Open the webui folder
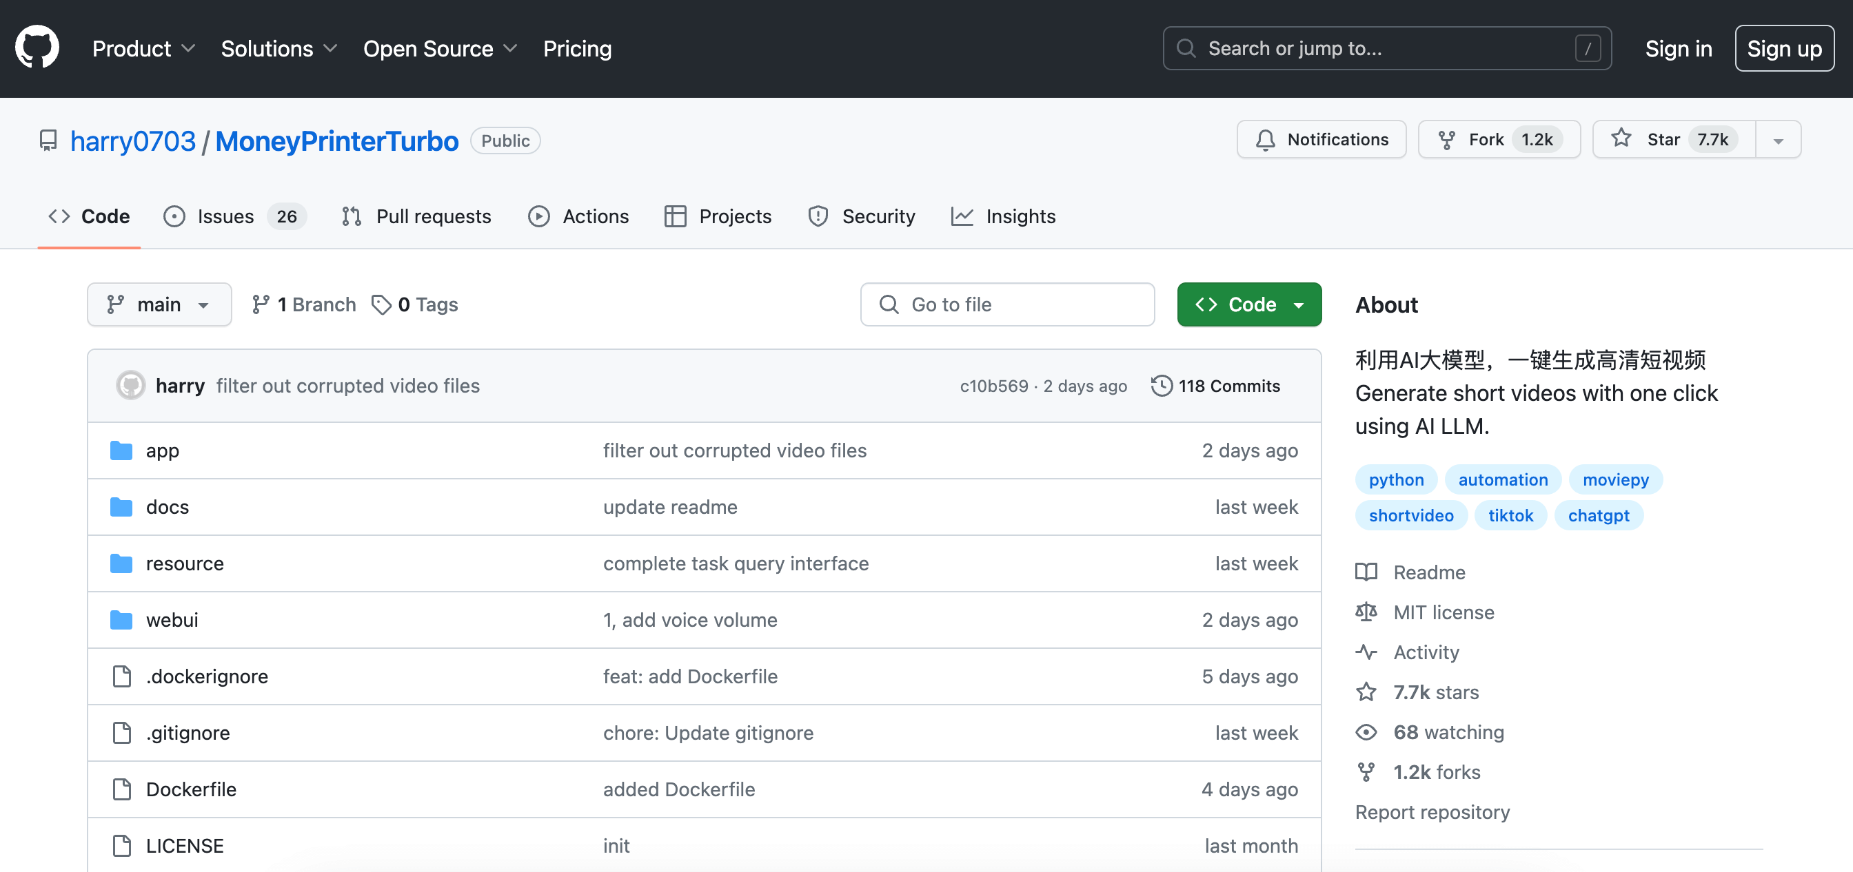The image size is (1853, 872). (x=172, y=620)
